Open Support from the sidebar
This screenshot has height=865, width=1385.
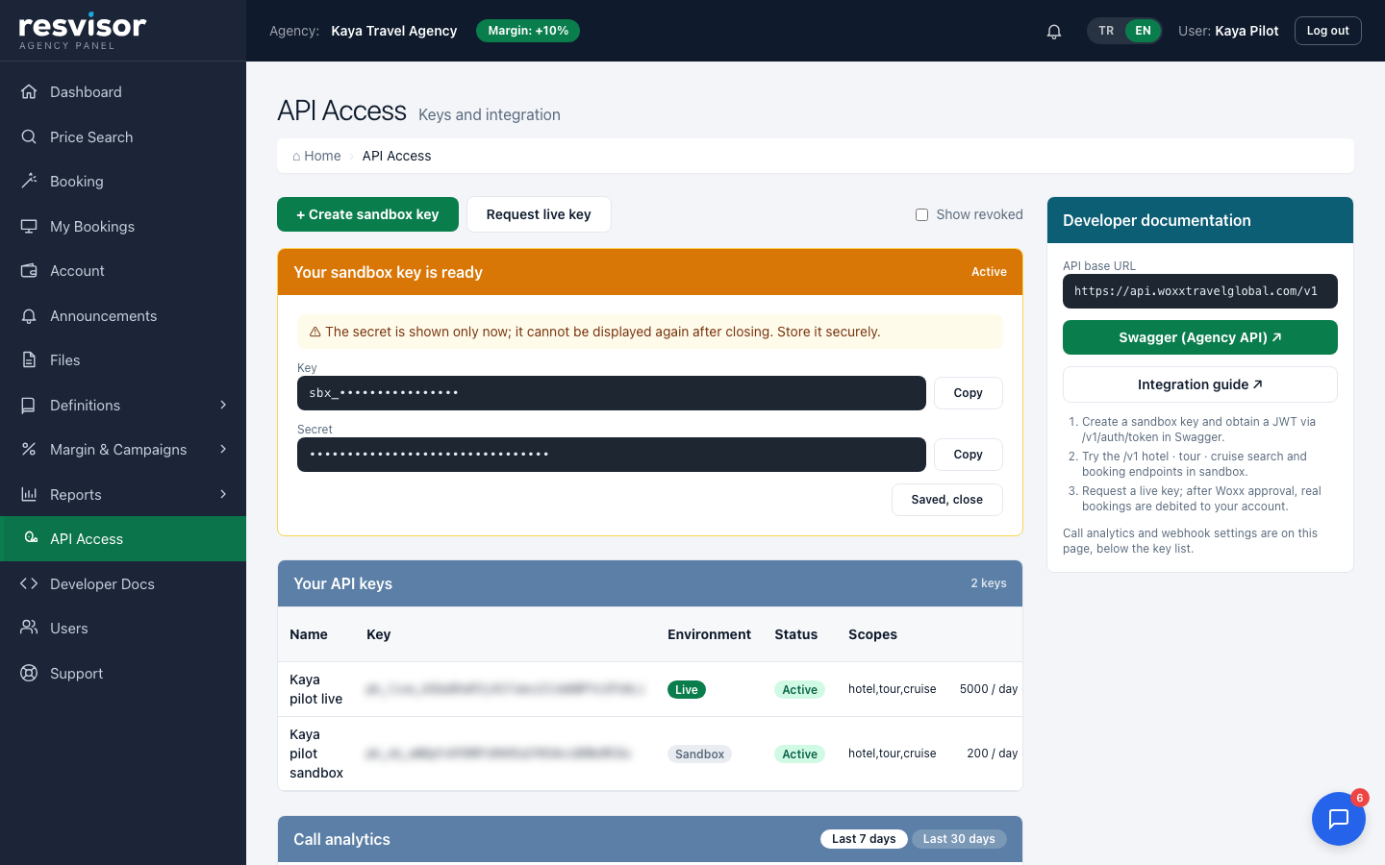[x=123, y=673]
